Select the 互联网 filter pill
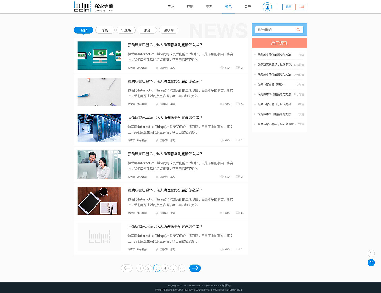Image resolution: width=381 pixels, height=293 pixels. 168,30
